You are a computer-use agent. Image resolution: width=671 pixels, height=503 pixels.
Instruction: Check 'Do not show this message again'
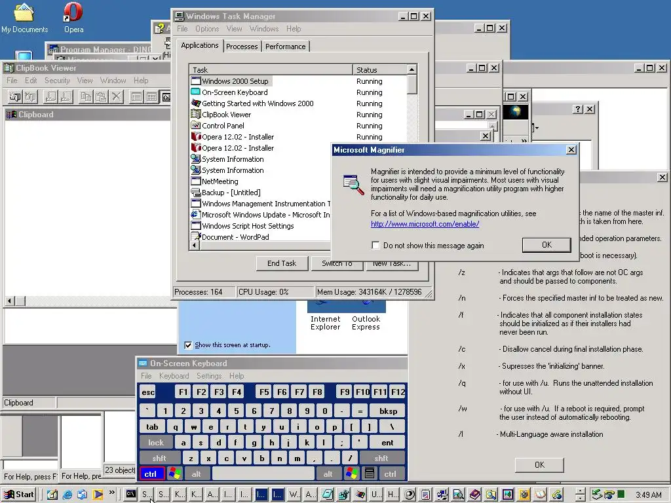(x=375, y=246)
